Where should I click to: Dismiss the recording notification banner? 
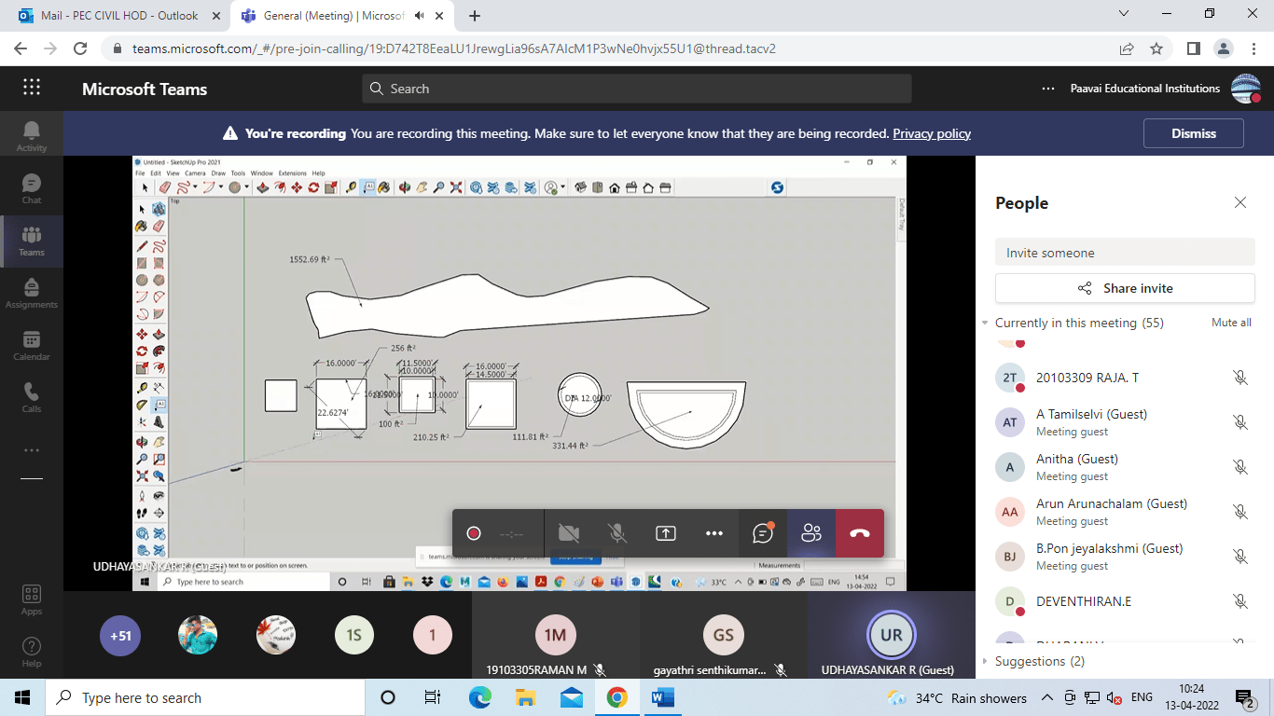(x=1193, y=133)
